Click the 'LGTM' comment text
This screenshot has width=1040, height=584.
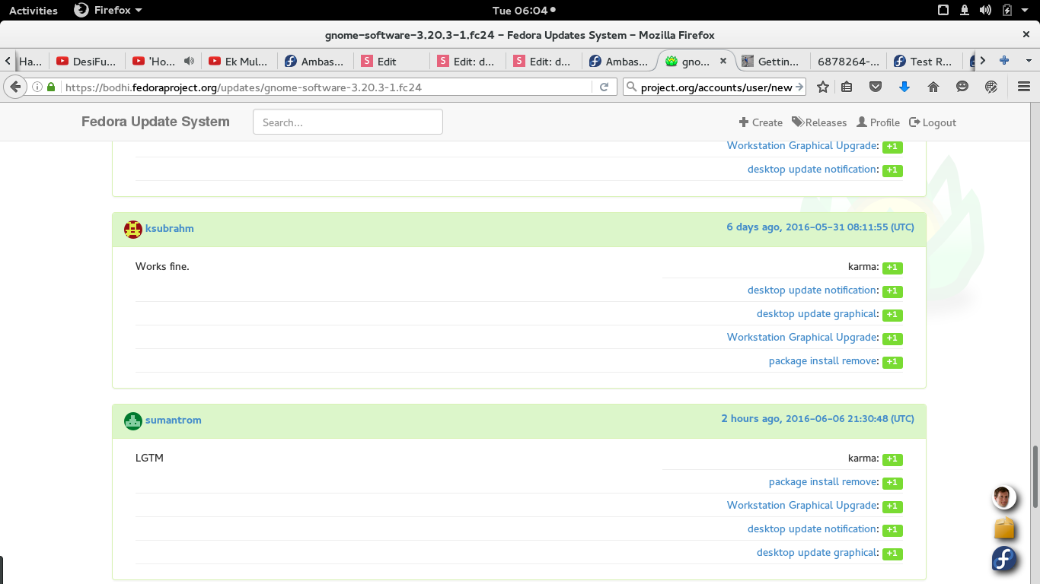(x=149, y=458)
